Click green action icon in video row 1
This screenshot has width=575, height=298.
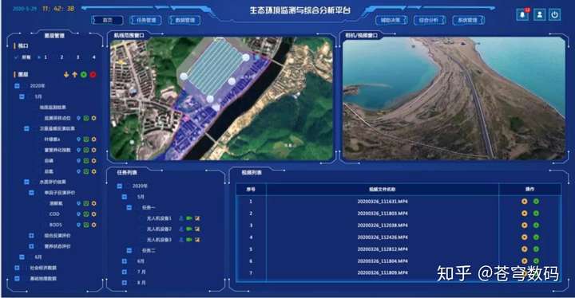(536, 202)
